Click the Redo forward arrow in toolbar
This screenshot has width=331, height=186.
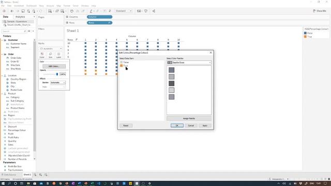click(18, 11)
